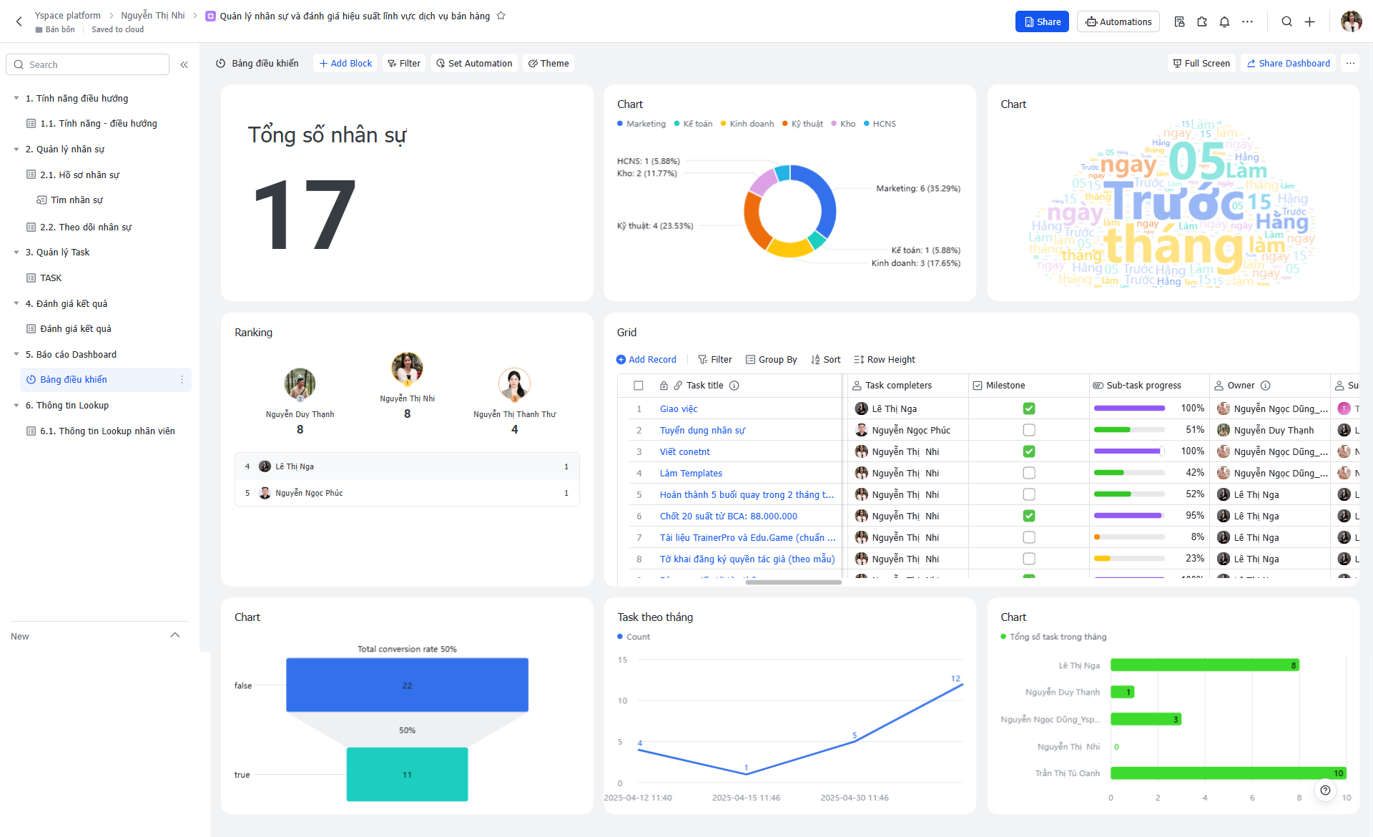The image size is (1373, 837).
Task: Check Milestone for Làm Templates
Action: click(1029, 473)
